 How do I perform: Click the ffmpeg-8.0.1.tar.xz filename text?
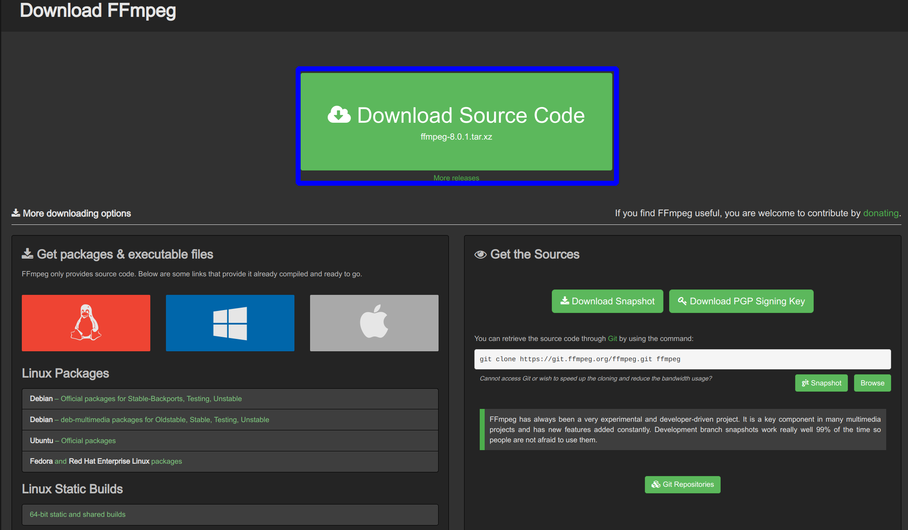point(456,137)
